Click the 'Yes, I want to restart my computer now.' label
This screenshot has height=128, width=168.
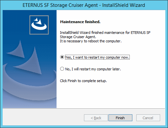(97, 57)
